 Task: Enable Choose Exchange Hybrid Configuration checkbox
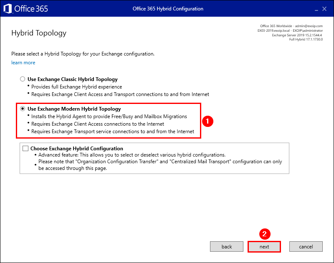25,148
